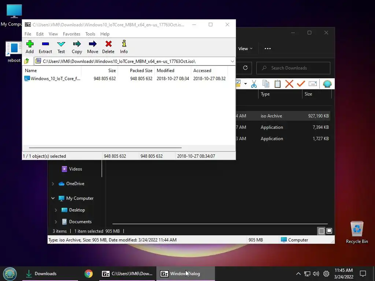Sort by the Size column in 7-Zip
Image resolution: width=375 pixels, height=281 pixels.
click(100, 71)
